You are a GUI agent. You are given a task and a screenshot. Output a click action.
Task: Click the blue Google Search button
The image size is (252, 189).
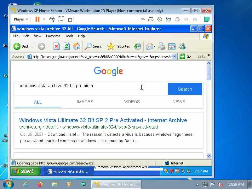[x=185, y=89]
